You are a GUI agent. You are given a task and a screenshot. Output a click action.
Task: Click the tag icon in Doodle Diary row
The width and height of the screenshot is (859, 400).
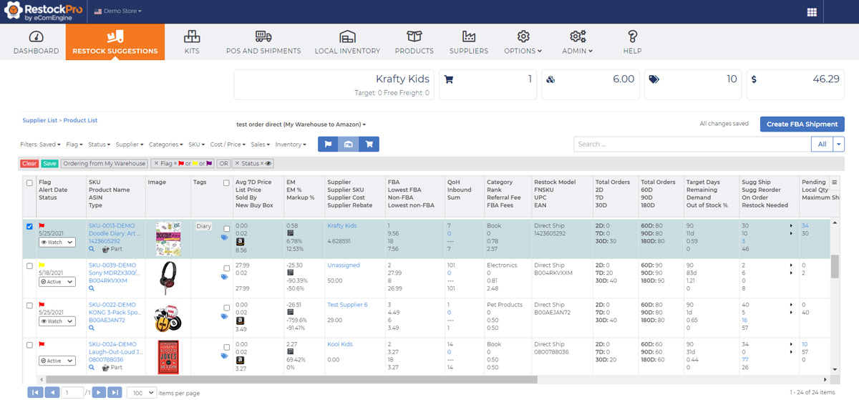(x=224, y=238)
